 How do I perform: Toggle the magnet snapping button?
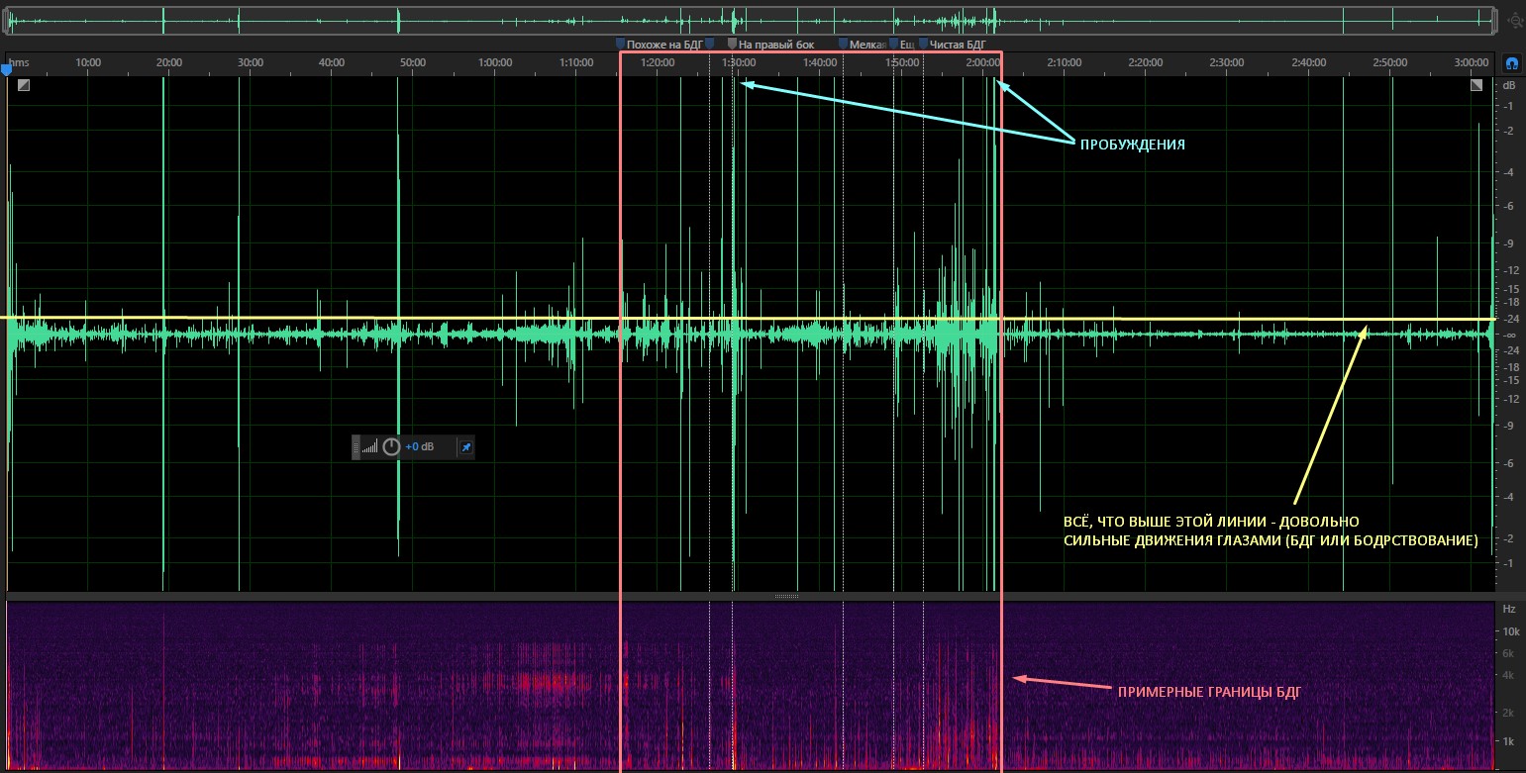click(1512, 62)
